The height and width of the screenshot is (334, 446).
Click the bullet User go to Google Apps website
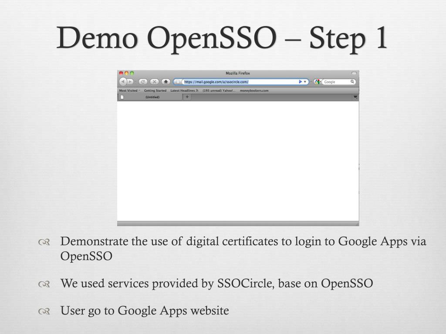coord(145,311)
